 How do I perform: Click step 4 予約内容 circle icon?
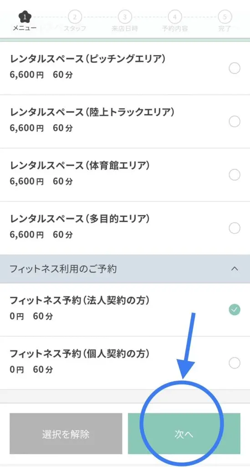(175, 17)
